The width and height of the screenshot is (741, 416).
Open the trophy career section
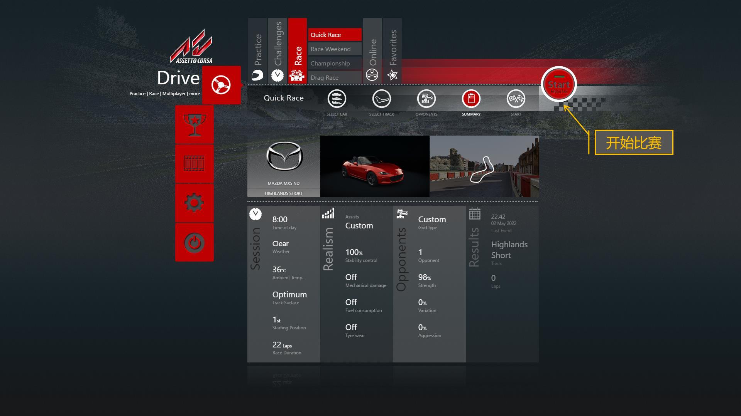[194, 125]
